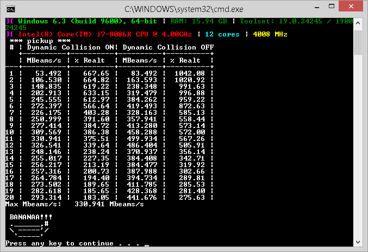Click the value 370.937 in row 13
The image size is (368, 252).
coord(142,152)
